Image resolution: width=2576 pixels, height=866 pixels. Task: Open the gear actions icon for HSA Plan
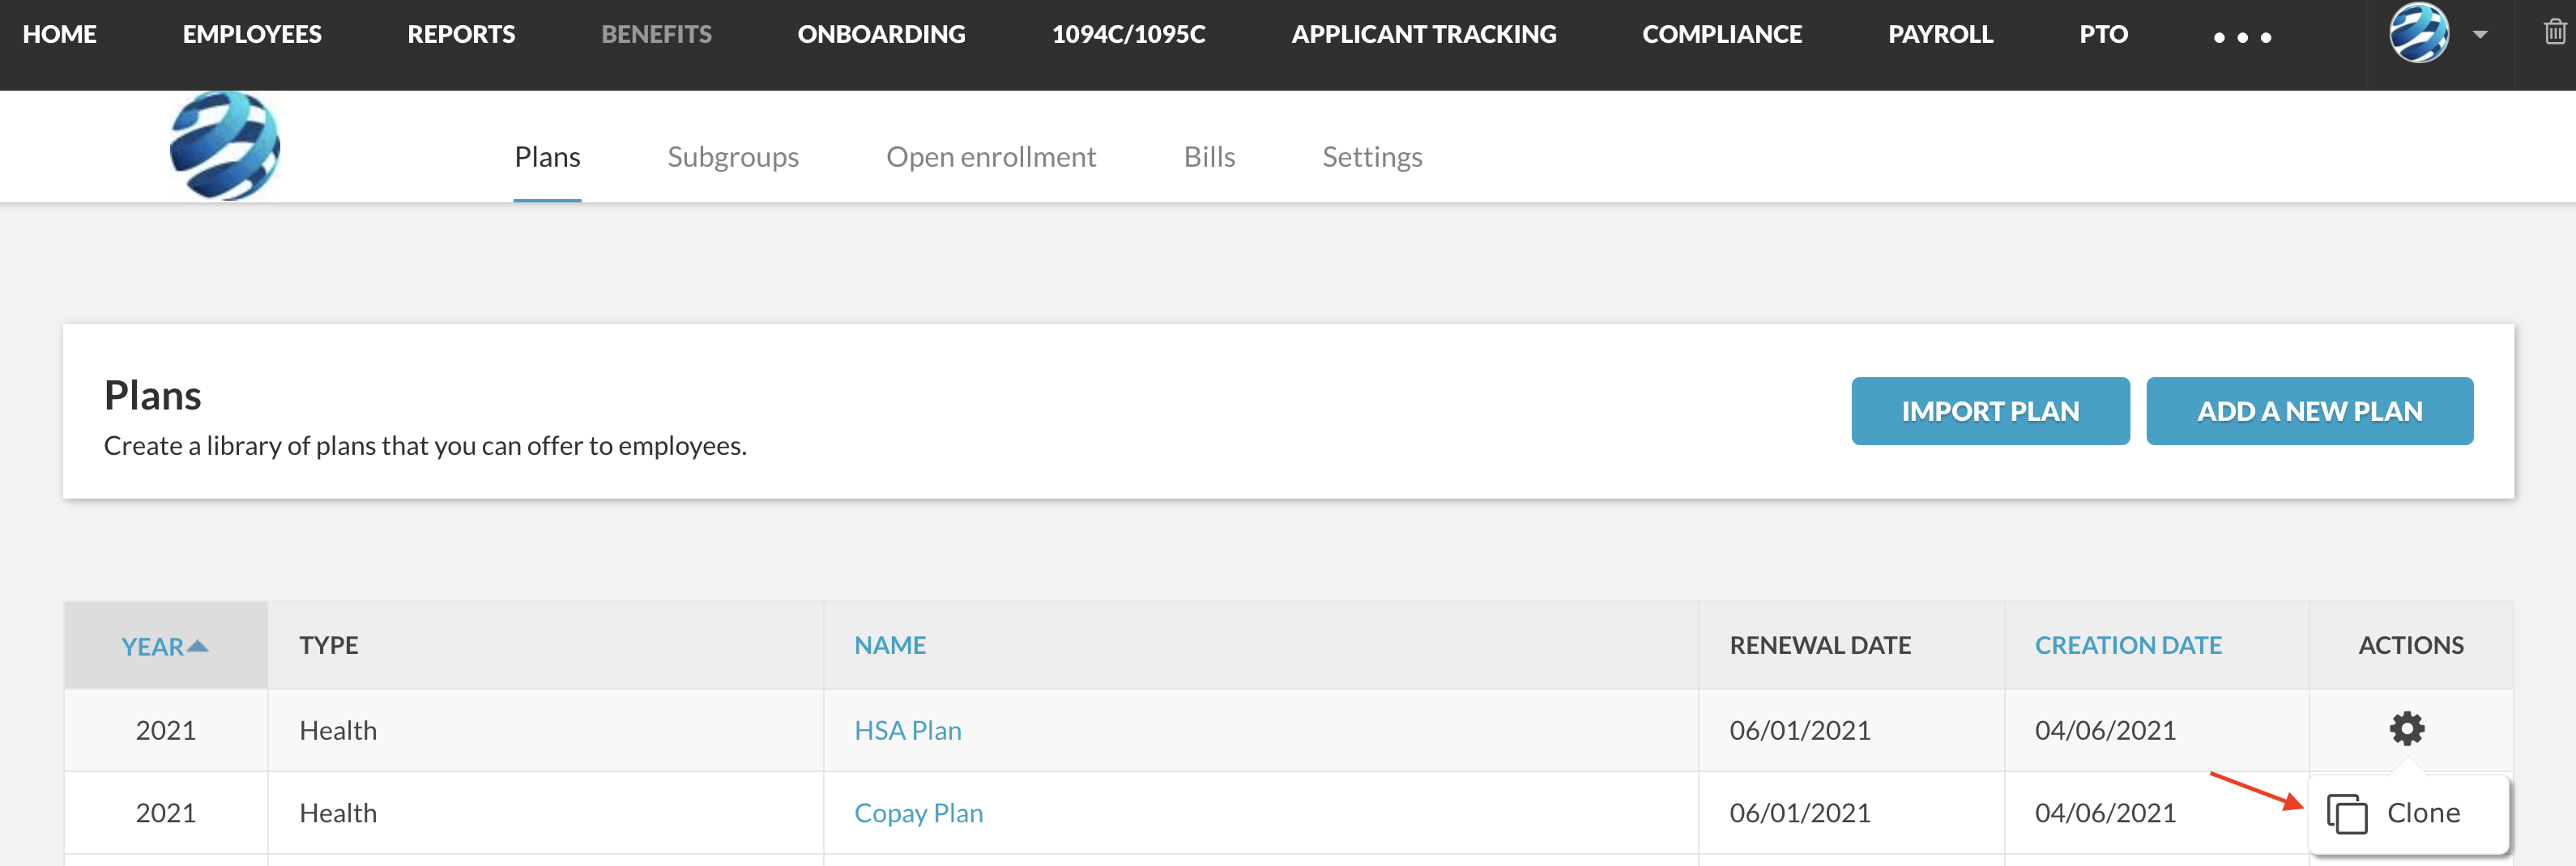[2406, 728]
